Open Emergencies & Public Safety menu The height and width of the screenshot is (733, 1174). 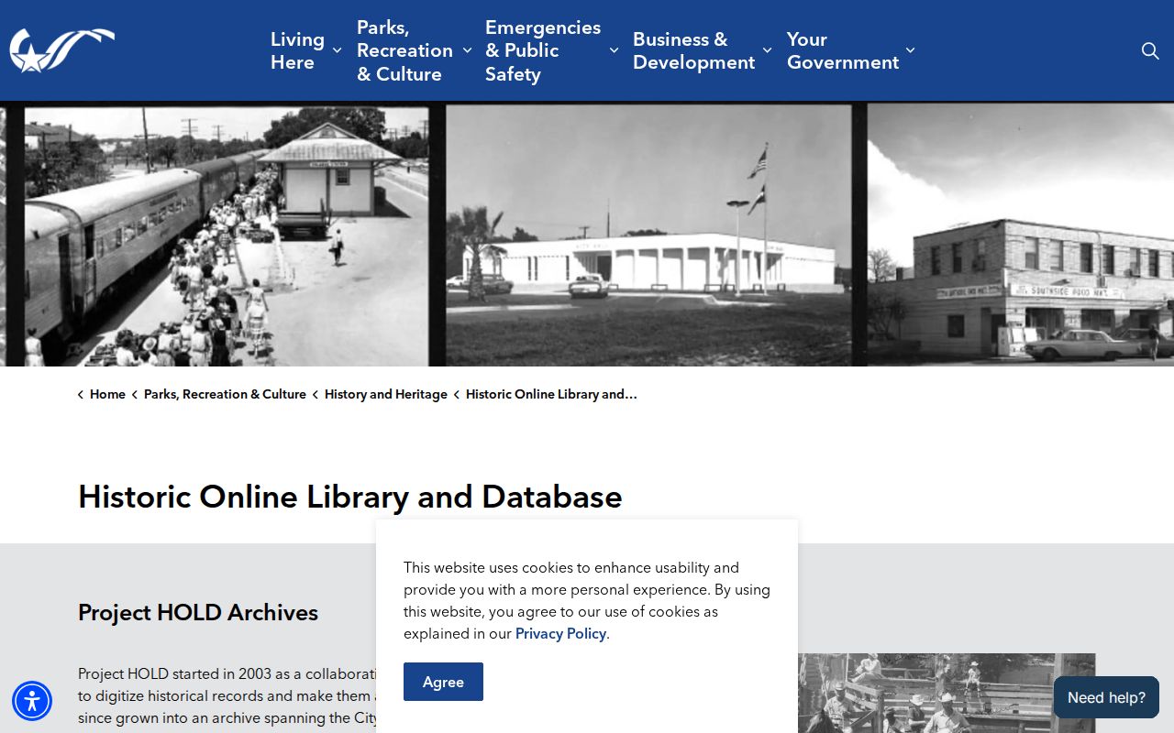coord(543,50)
